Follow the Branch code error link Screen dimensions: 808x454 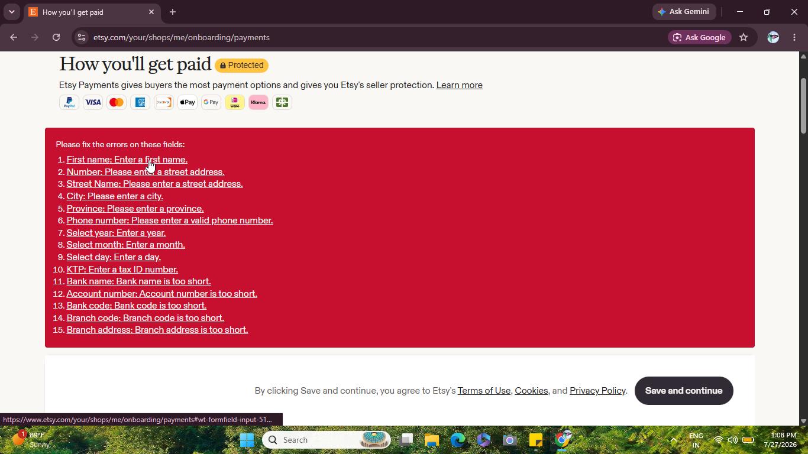[x=146, y=318]
